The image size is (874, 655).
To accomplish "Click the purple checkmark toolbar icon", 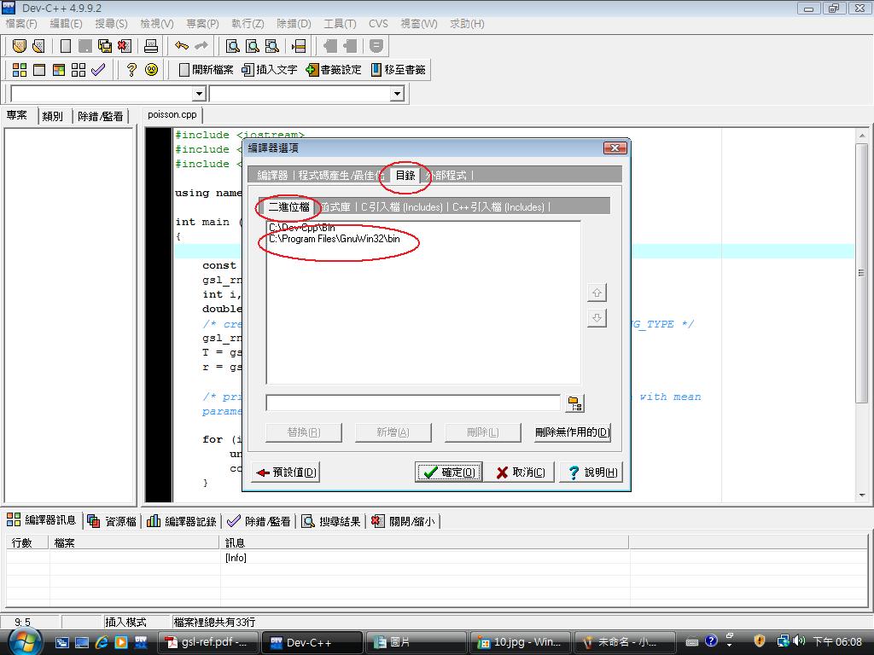I will click(98, 70).
